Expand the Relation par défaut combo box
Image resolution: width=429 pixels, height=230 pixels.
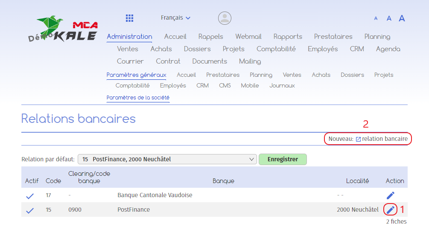(167, 159)
